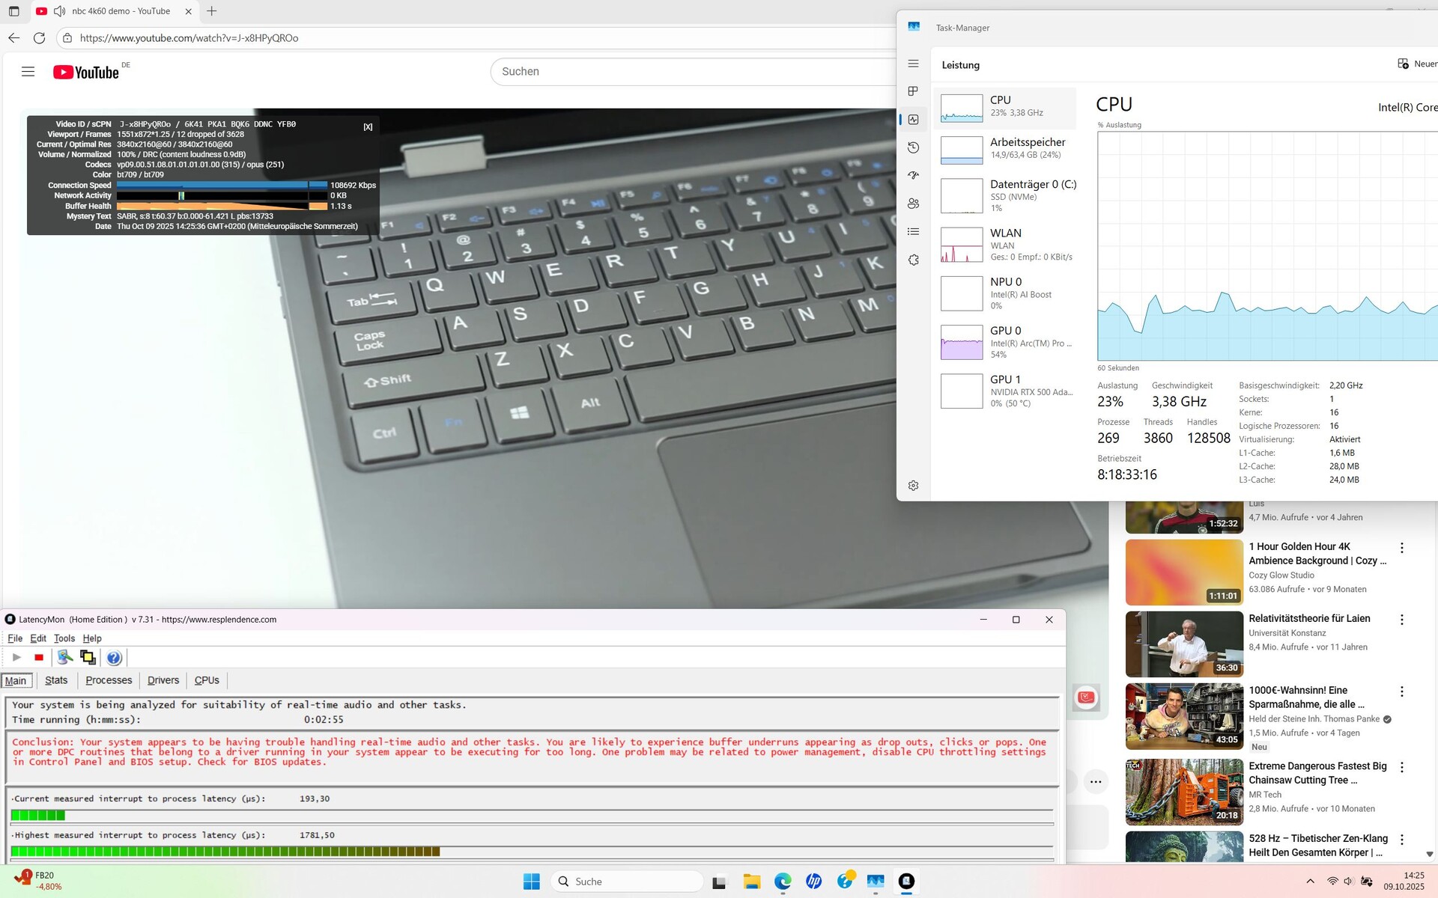
Task: Open File Explorer from the taskbar
Action: pos(751,882)
